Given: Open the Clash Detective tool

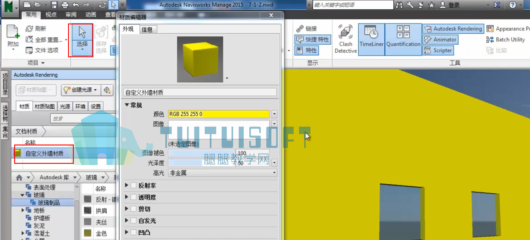Looking at the screenshot, I should [x=345, y=39].
